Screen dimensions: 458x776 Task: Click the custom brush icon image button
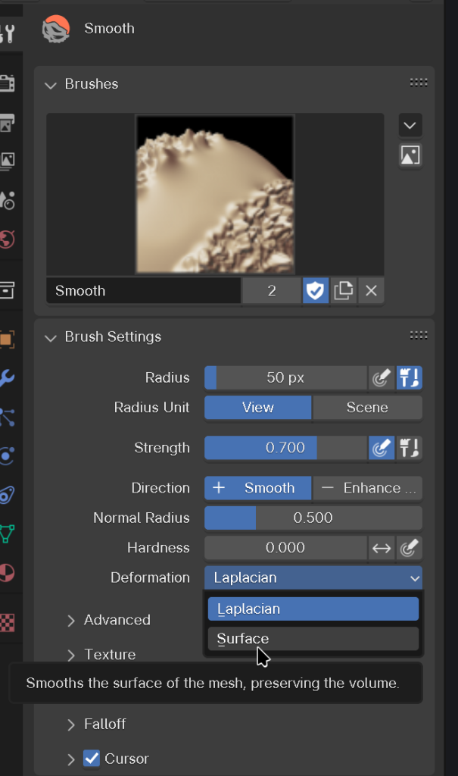[x=410, y=155]
